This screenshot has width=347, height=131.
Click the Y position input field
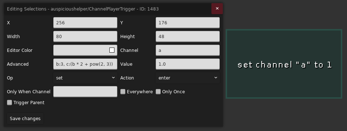click(x=188, y=22)
